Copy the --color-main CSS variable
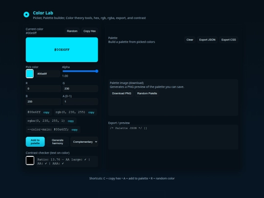 tap(74, 130)
